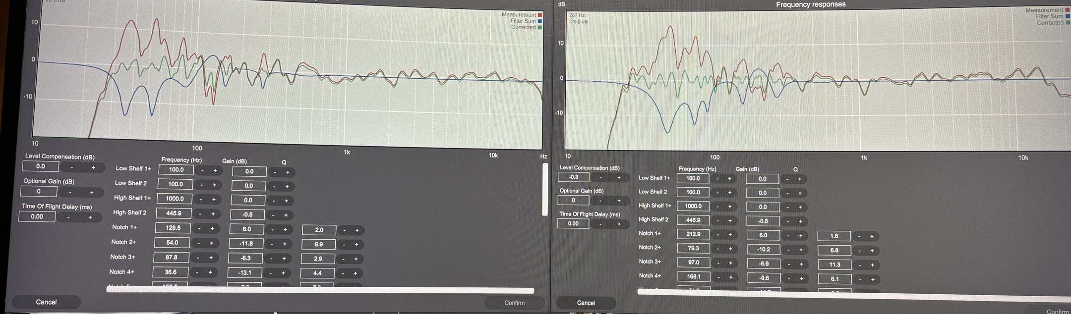Viewport: 1071px width, 314px height.
Task: Decrease Time Of Flight Delay in left window
Action: point(68,217)
